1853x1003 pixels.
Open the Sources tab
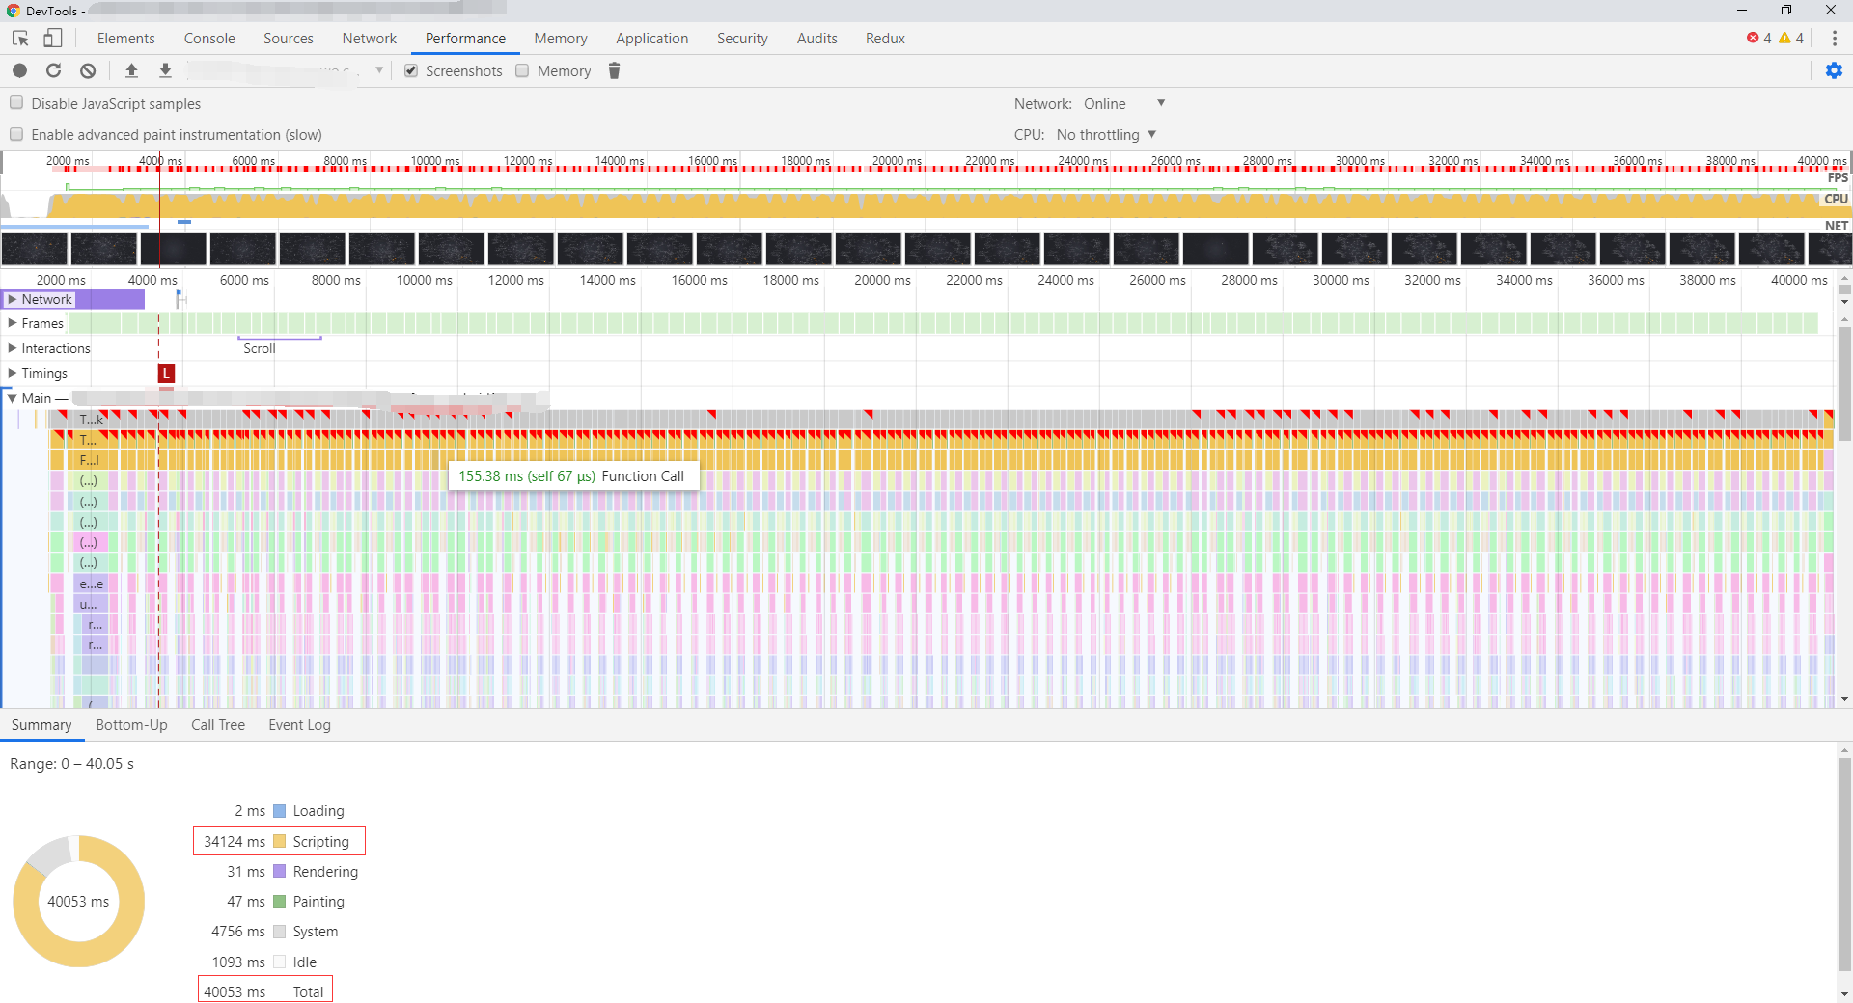click(x=289, y=39)
